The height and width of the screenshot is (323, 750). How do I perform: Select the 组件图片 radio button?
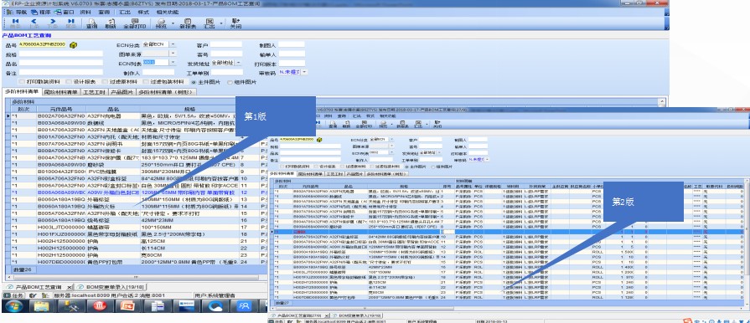230,82
